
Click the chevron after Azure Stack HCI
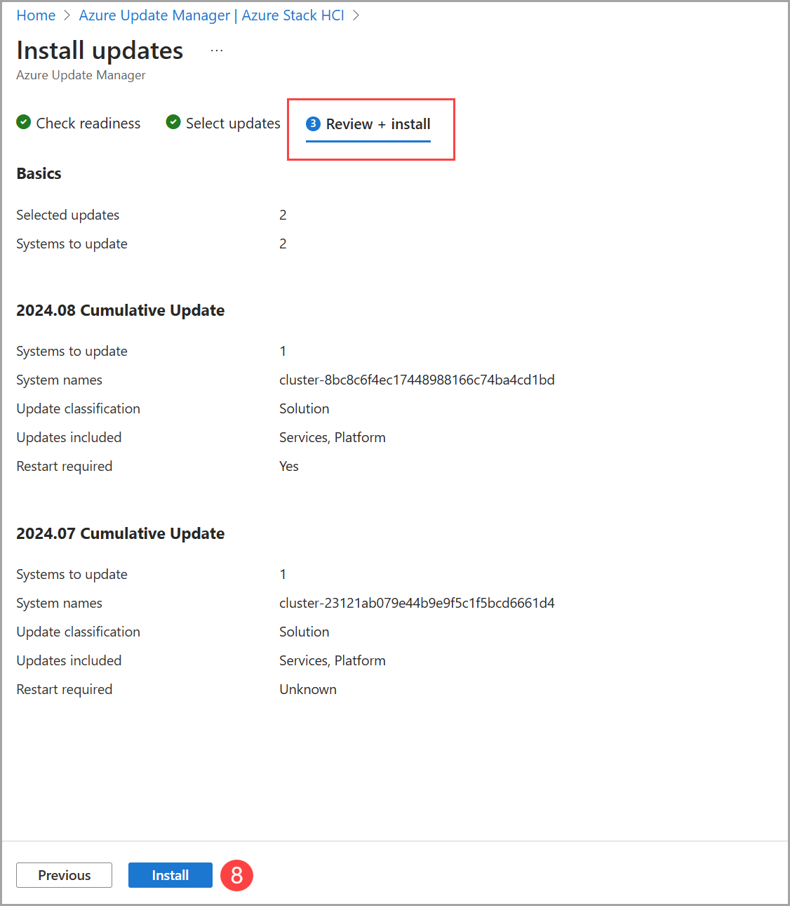[x=356, y=15]
